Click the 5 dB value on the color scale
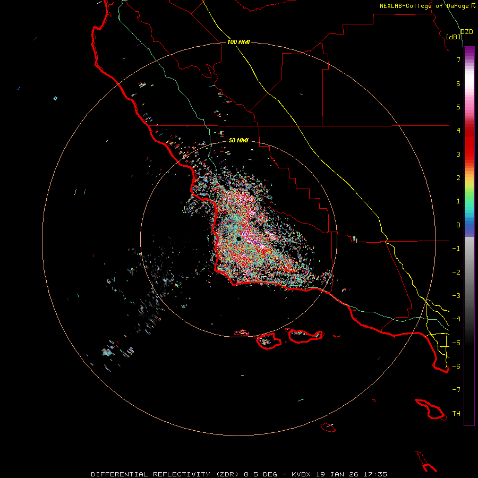 458,107
